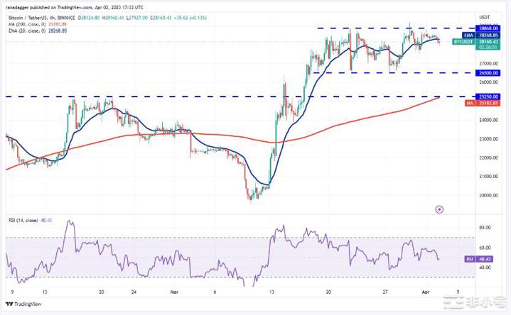The width and height of the screenshot is (511, 315).
Task: Click the Apr label on the time axis
Action: click(424, 291)
